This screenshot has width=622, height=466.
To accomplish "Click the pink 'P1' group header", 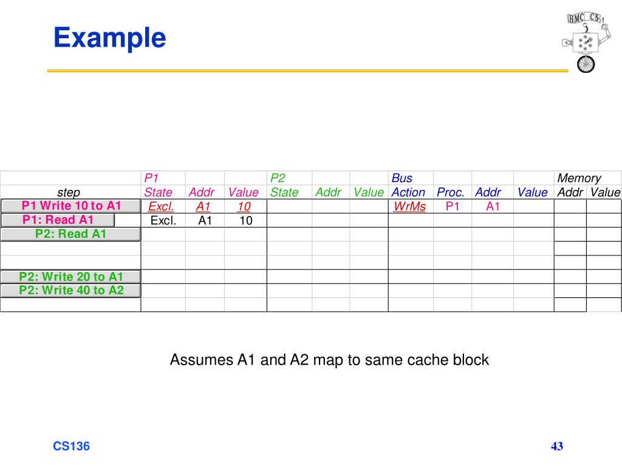I will (151, 178).
